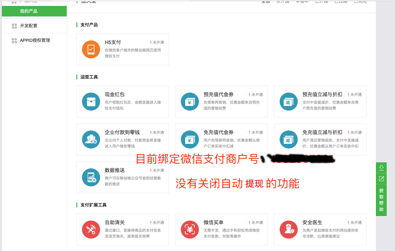Open the 免充值代金券 product title
Screen dimensions: 395x251
(219, 132)
